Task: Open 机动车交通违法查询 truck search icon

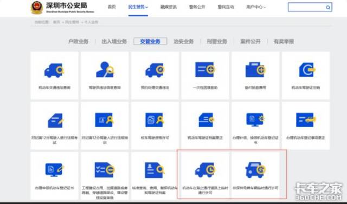Action: 54,70
